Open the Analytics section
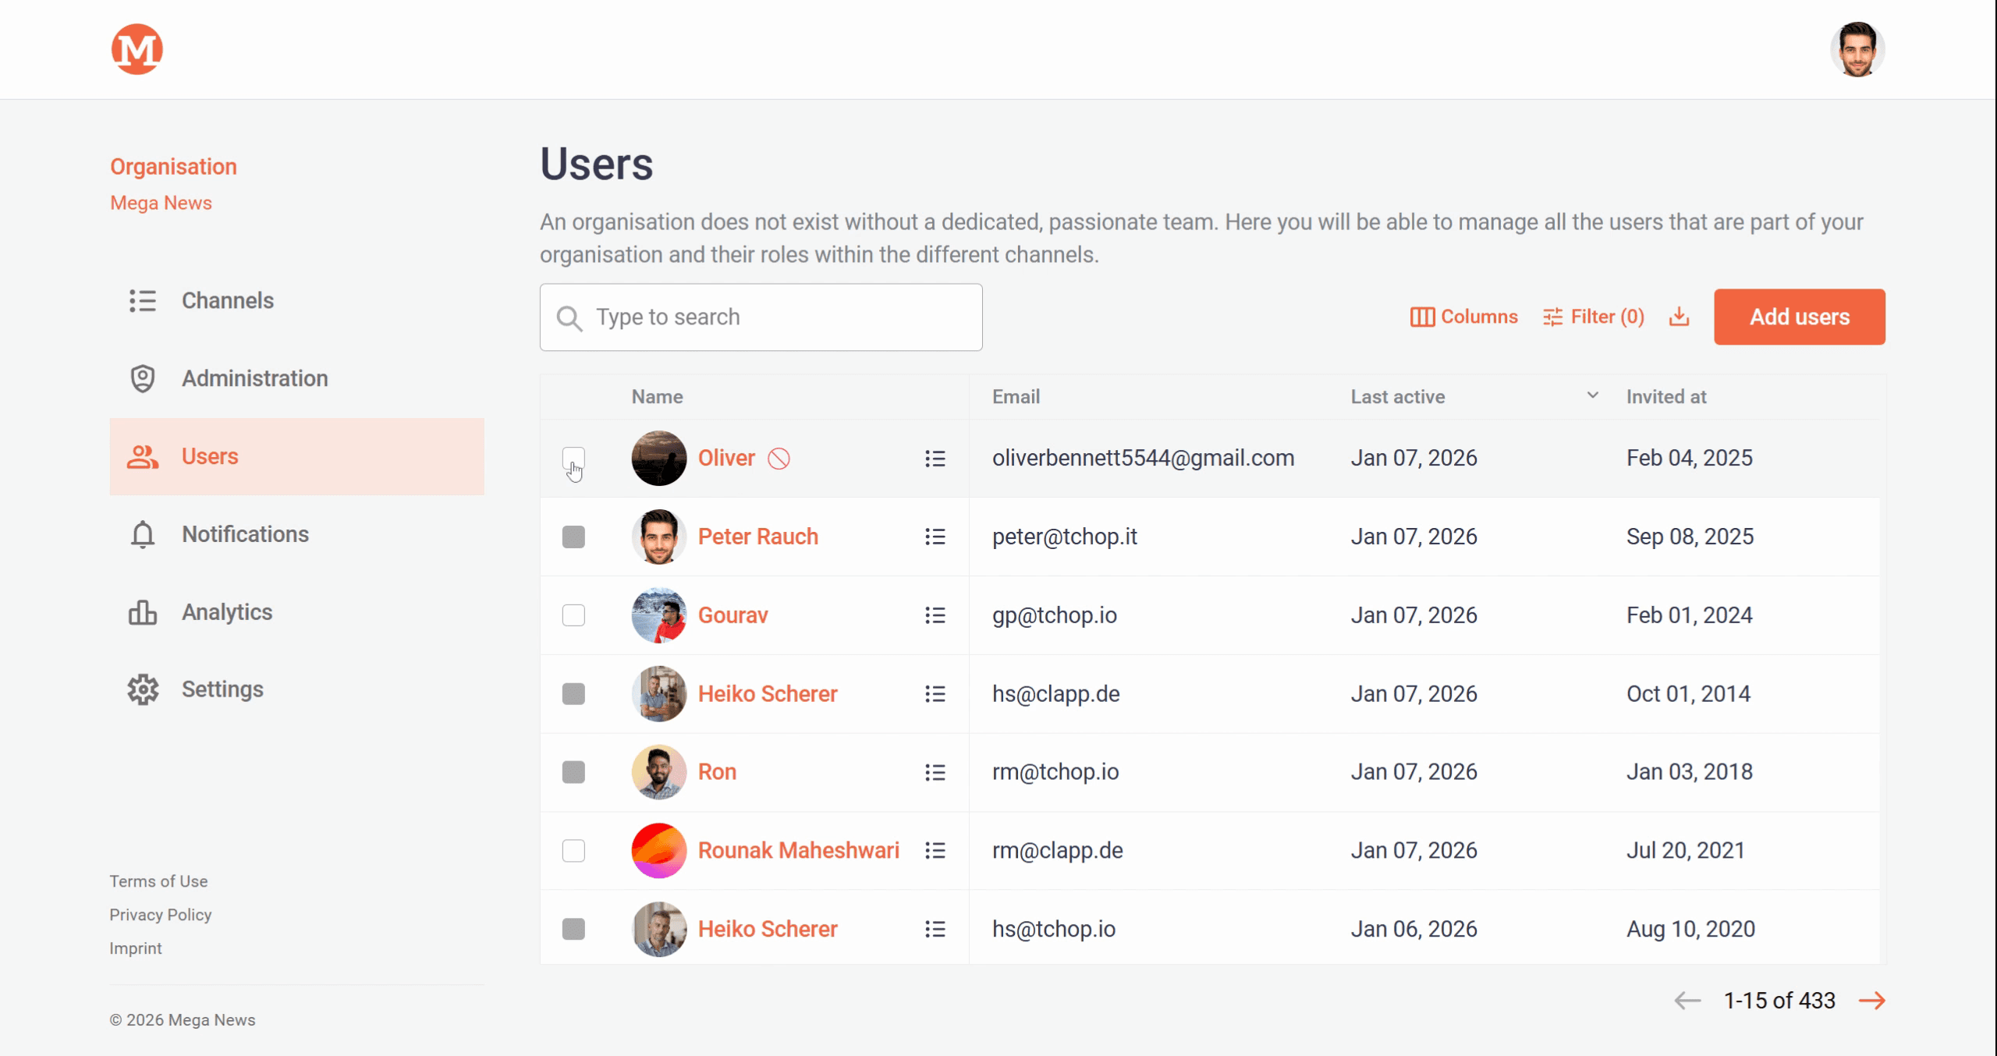This screenshot has height=1056, width=1997. coord(226,612)
